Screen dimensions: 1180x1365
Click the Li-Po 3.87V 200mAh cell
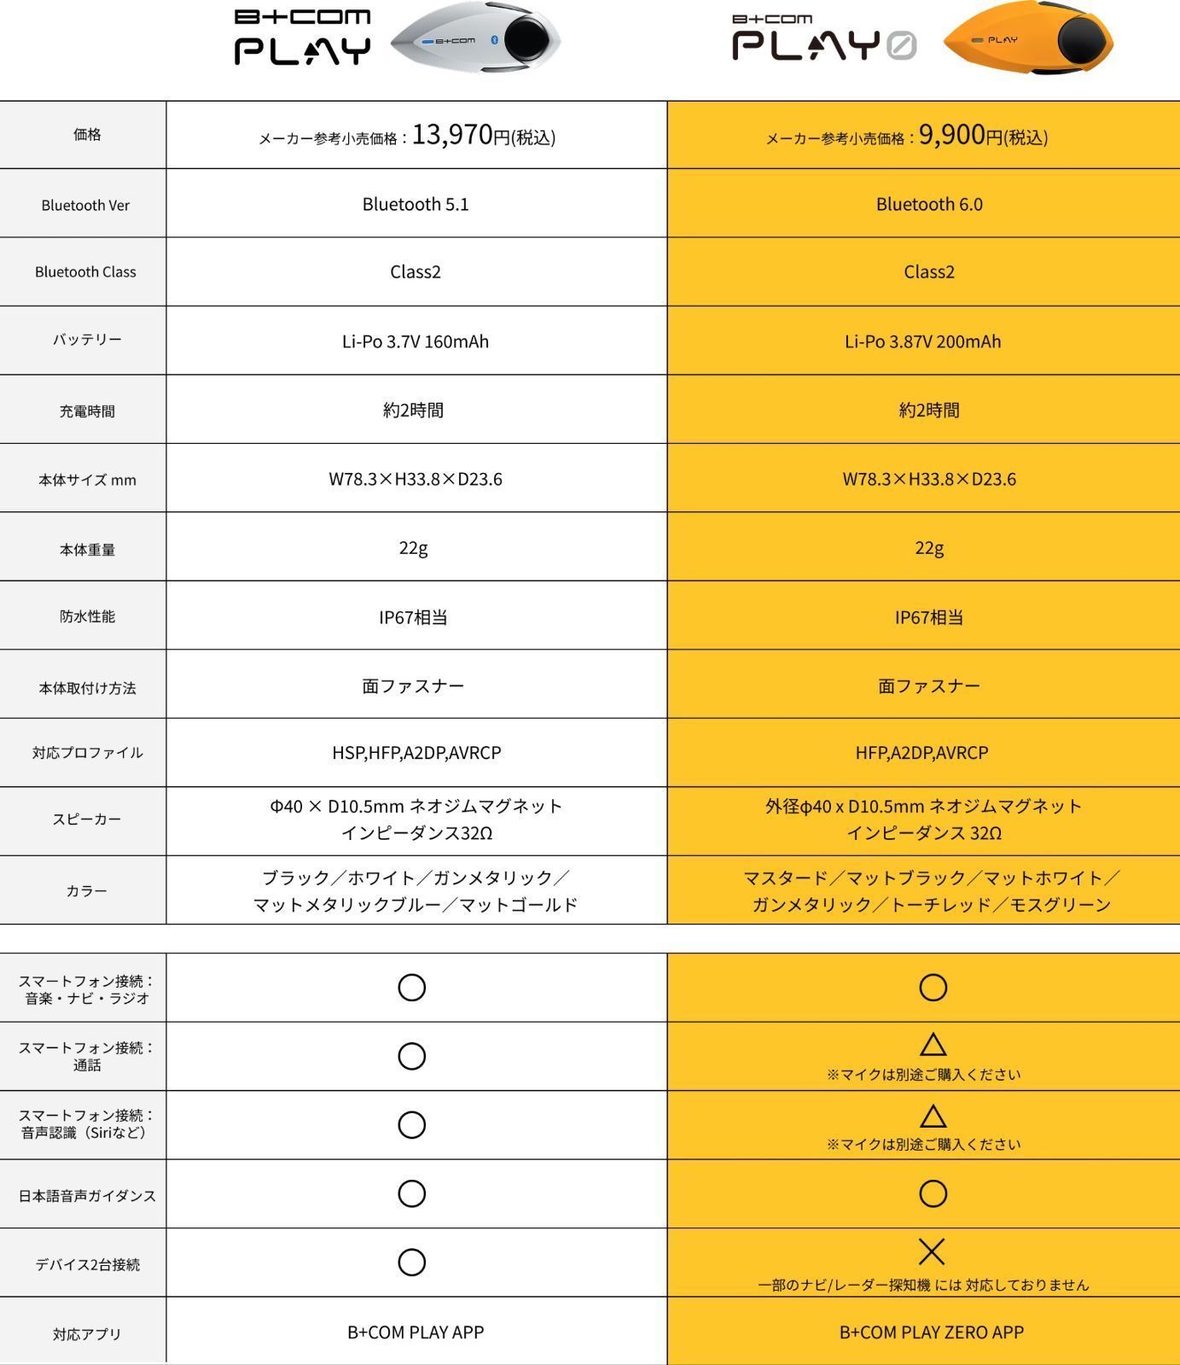pyautogui.click(x=922, y=341)
